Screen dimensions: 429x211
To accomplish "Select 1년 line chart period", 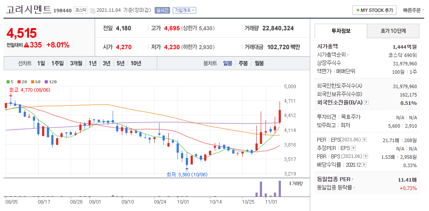I will click(x=92, y=63).
